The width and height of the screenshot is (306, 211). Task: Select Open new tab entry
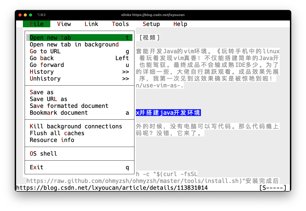click(x=80, y=38)
